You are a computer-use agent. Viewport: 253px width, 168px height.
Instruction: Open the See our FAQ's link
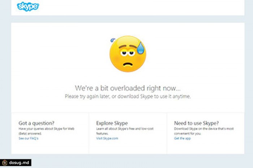click(x=29, y=138)
